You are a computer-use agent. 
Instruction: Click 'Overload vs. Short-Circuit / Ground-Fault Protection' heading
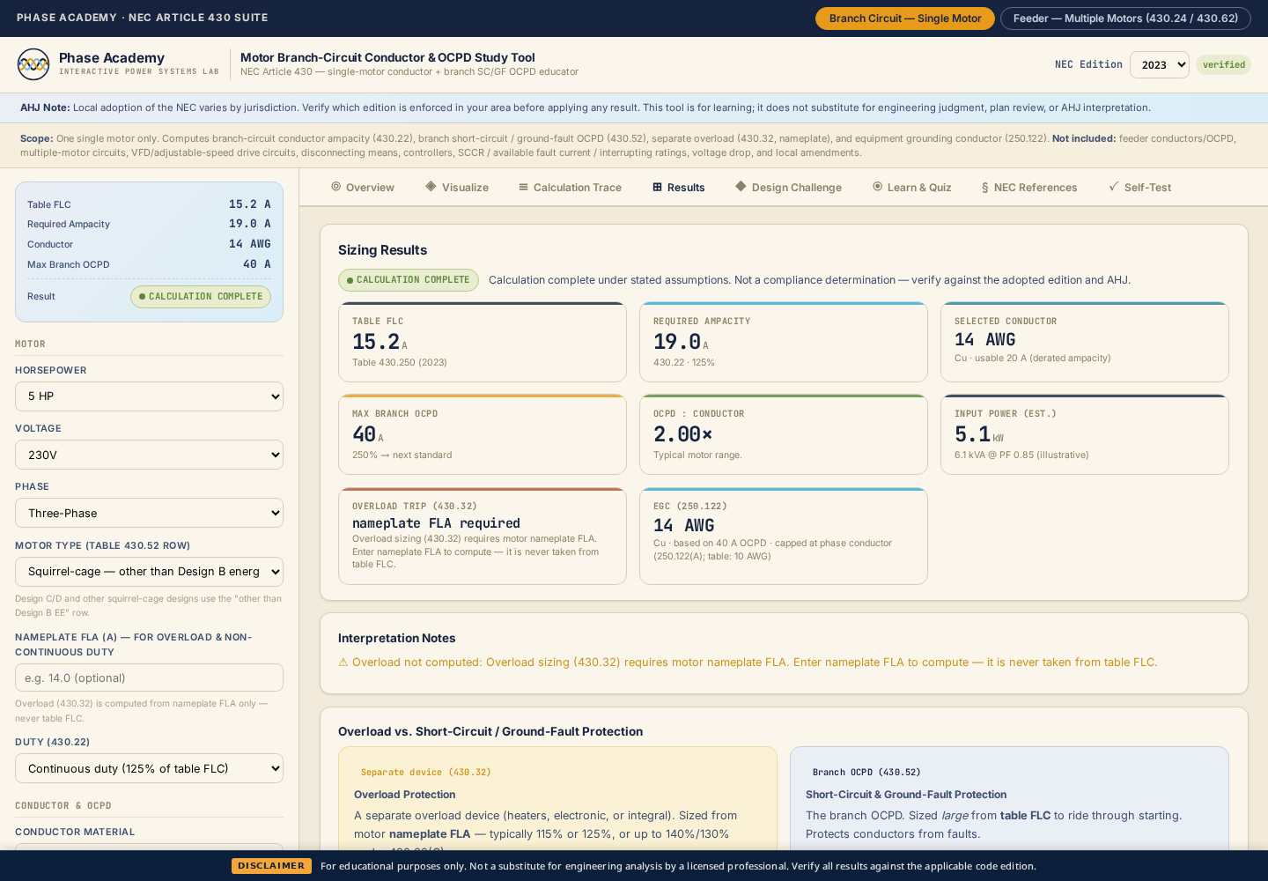click(x=490, y=731)
